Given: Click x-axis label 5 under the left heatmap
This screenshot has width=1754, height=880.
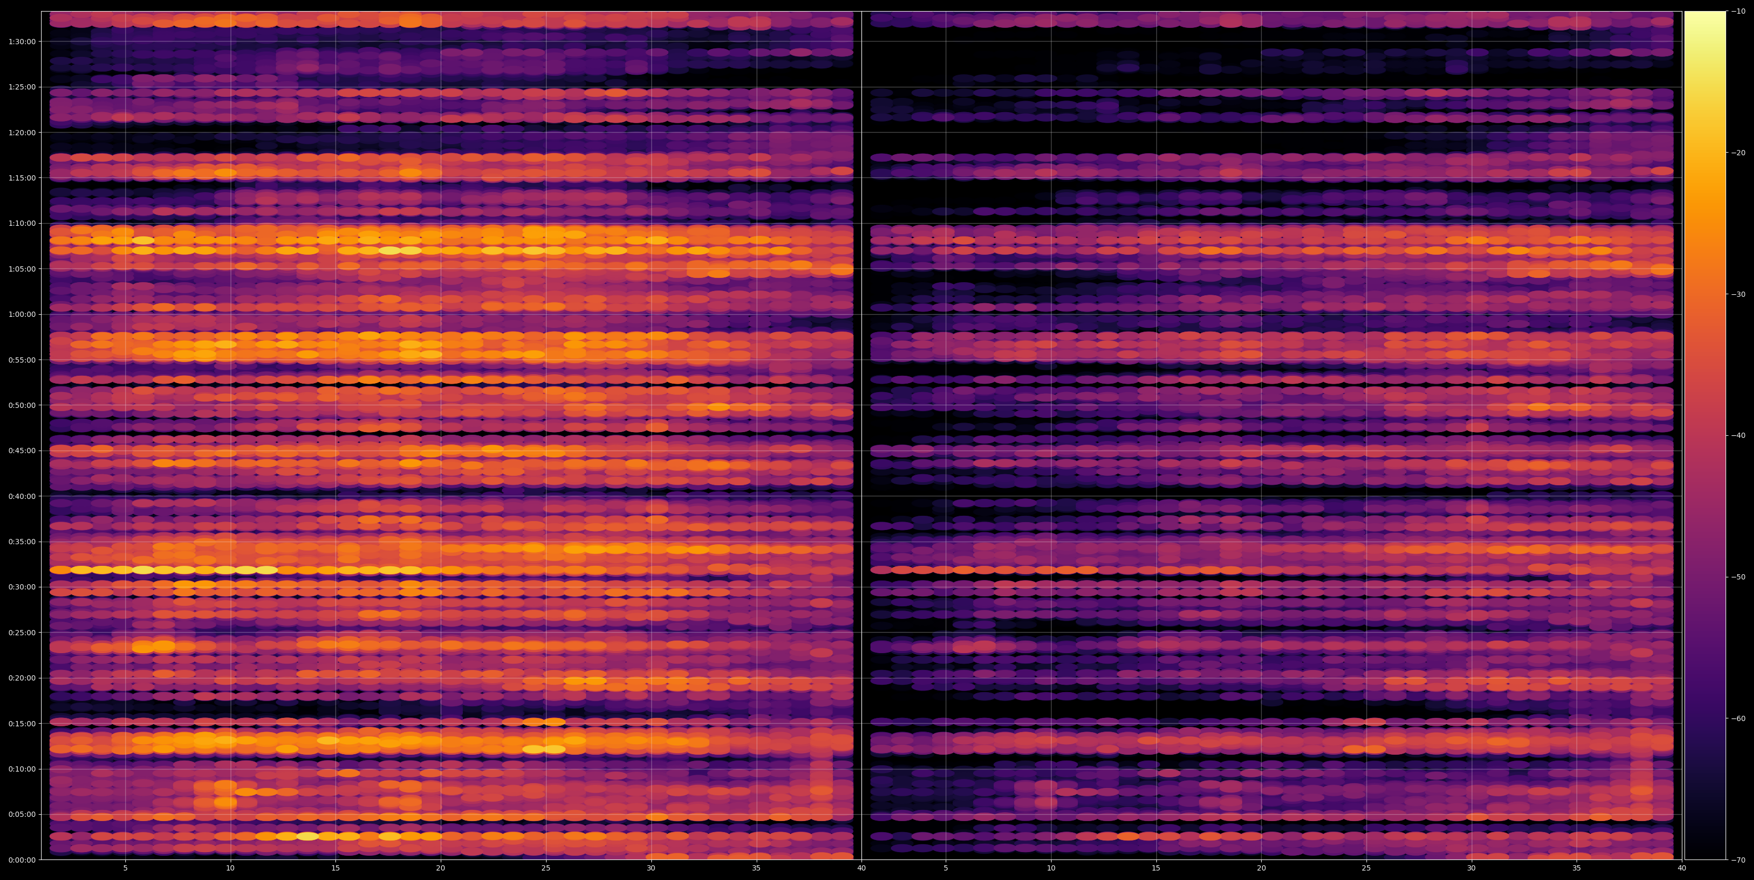Looking at the screenshot, I should (x=125, y=868).
